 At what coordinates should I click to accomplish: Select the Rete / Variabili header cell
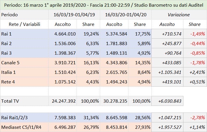20,24
